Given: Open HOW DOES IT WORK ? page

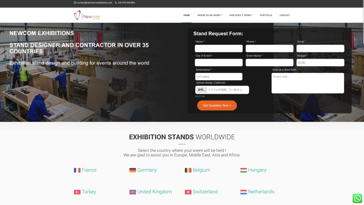Looking at the screenshot, I should (x=241, y=15).
